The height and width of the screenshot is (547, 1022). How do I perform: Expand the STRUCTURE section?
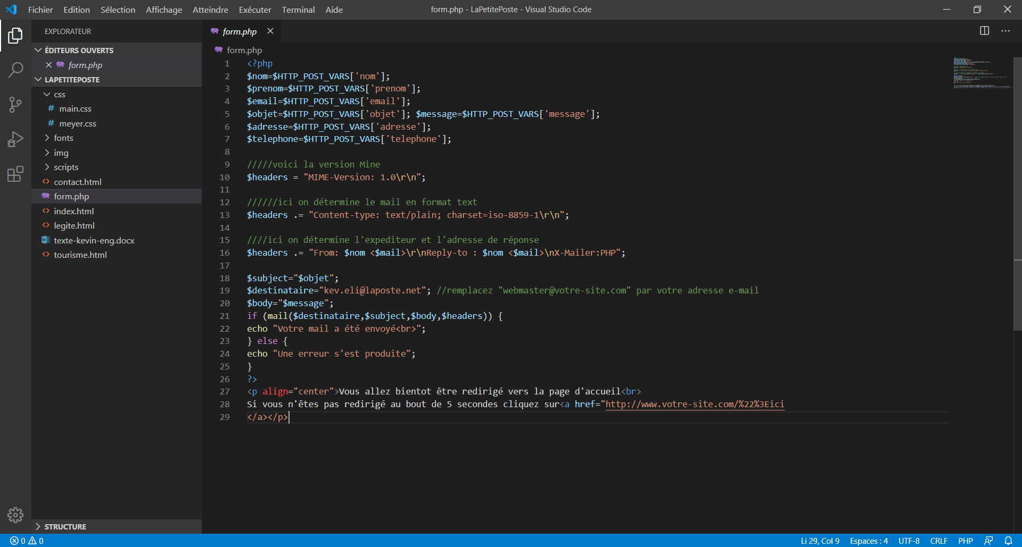[64, 526]
